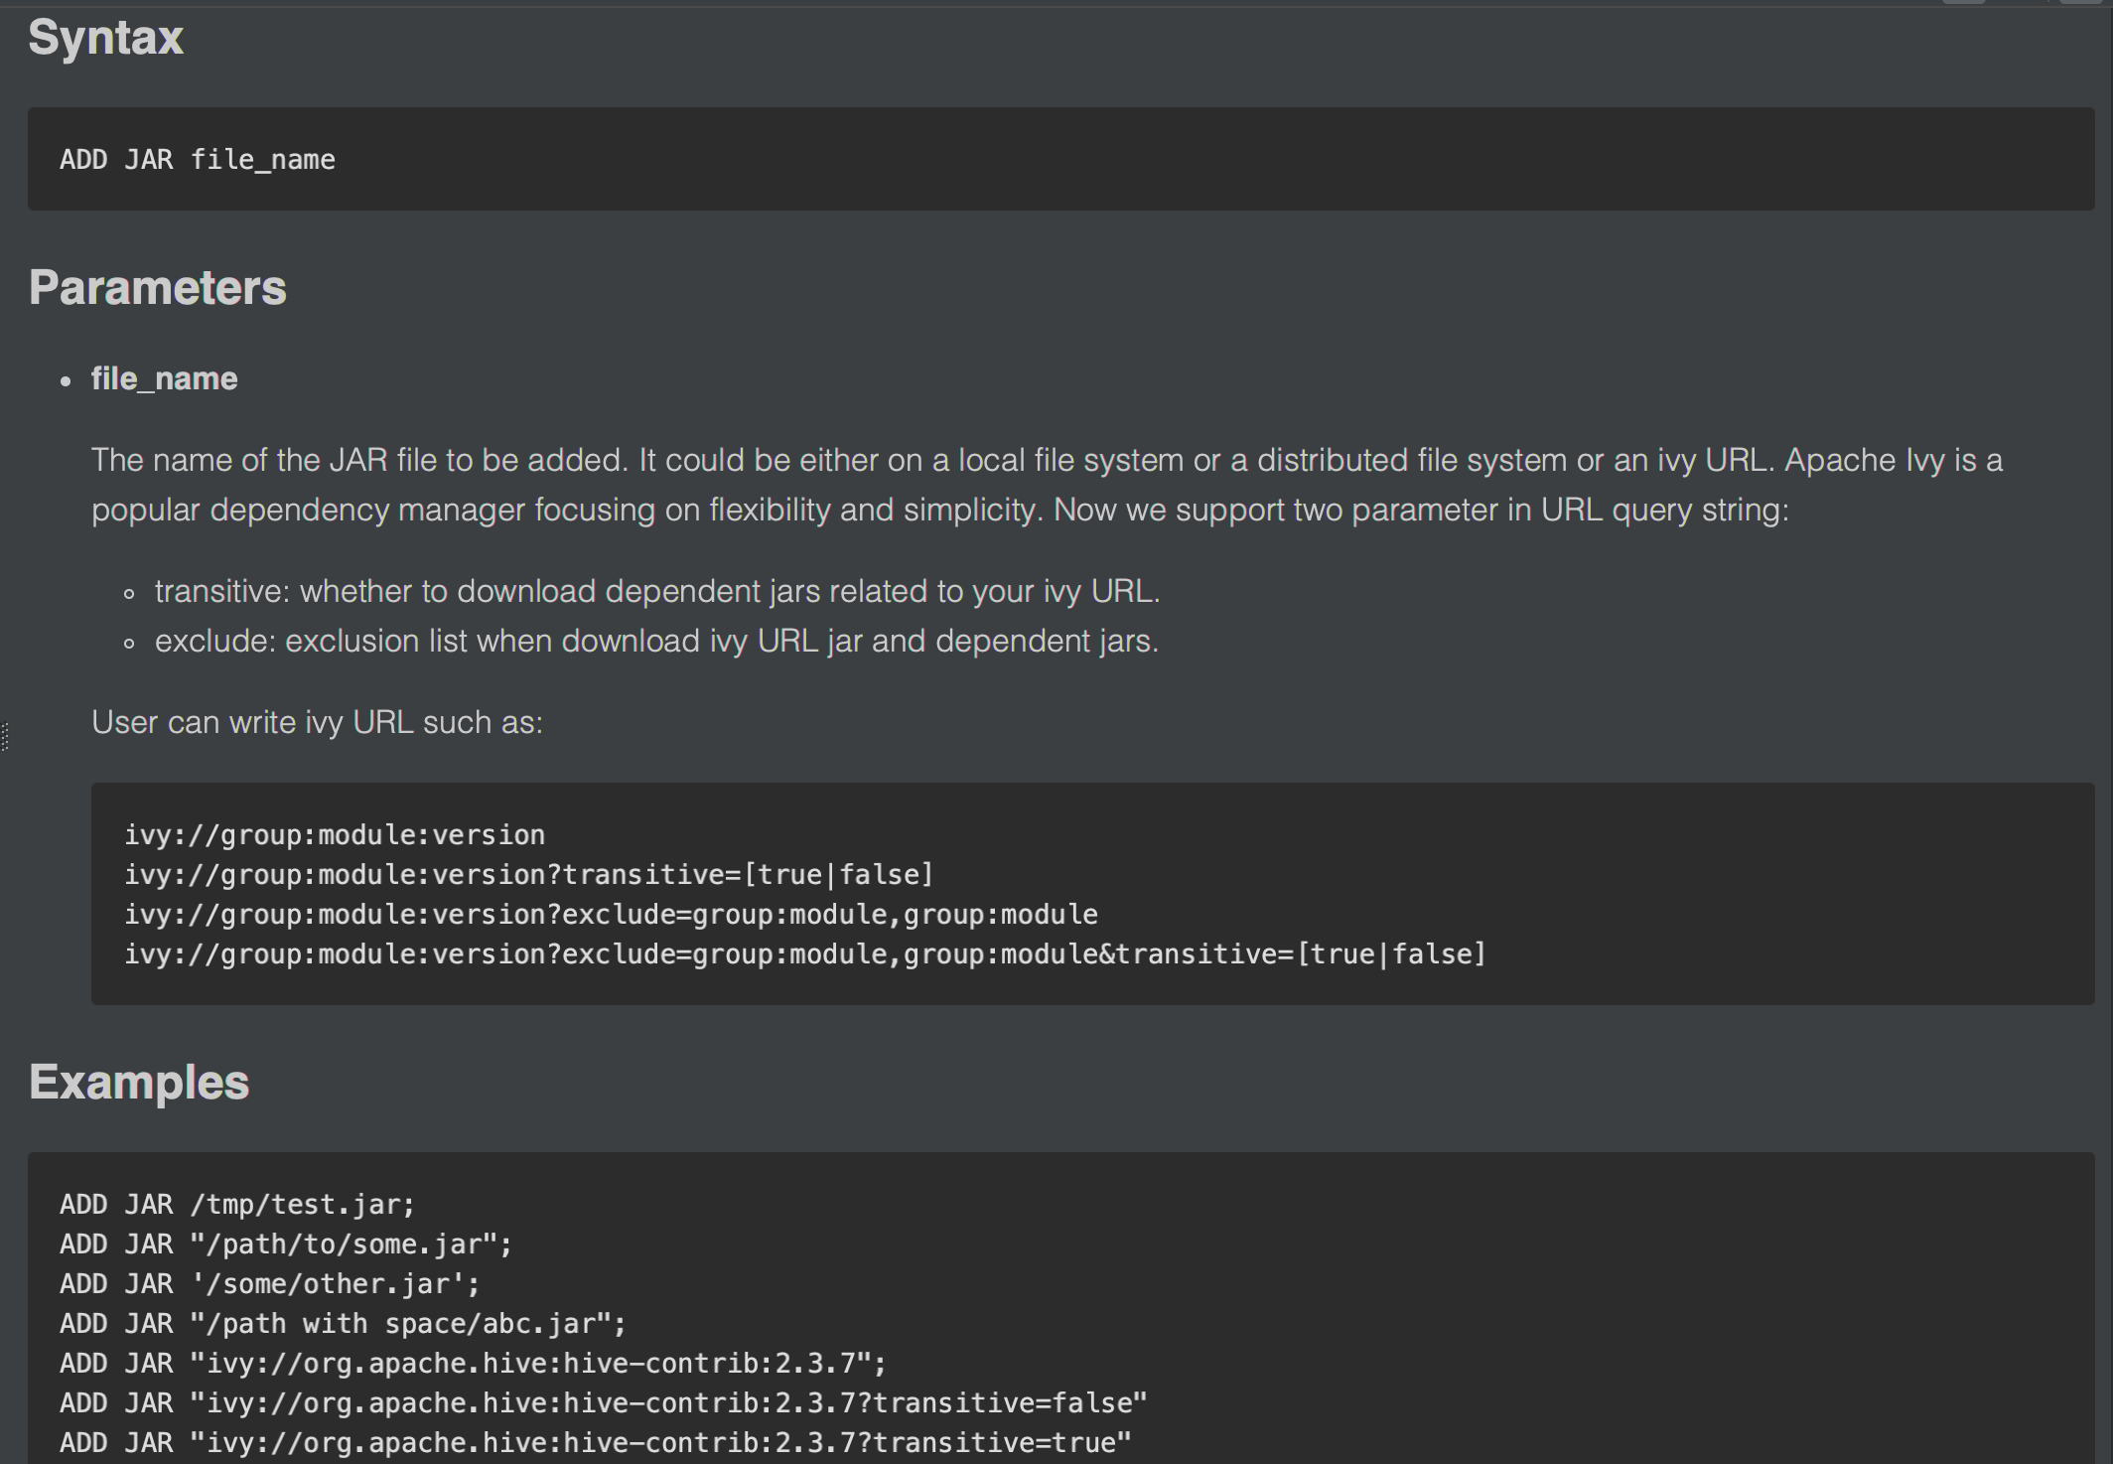This screenshot has height=1464, width=2113.
Task: Click the bold file_name parameter label
Action: 164,378
